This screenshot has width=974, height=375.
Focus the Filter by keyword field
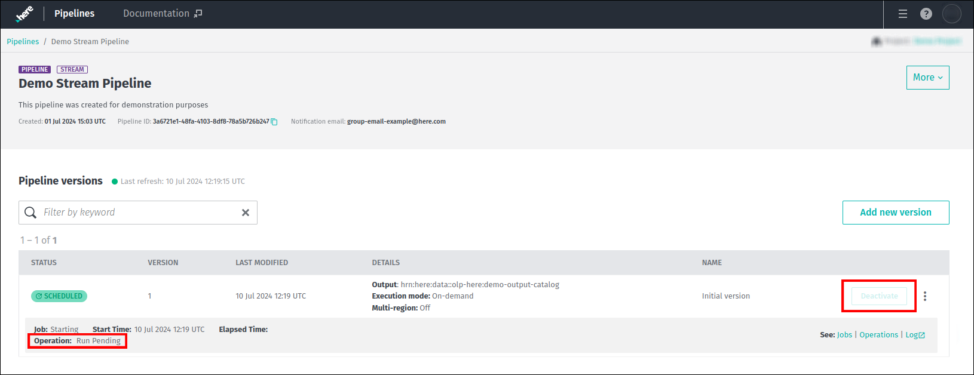138,213
